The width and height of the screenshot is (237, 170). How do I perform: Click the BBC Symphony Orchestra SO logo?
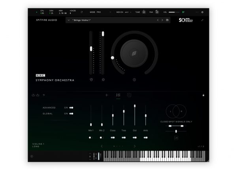(186, 20)
